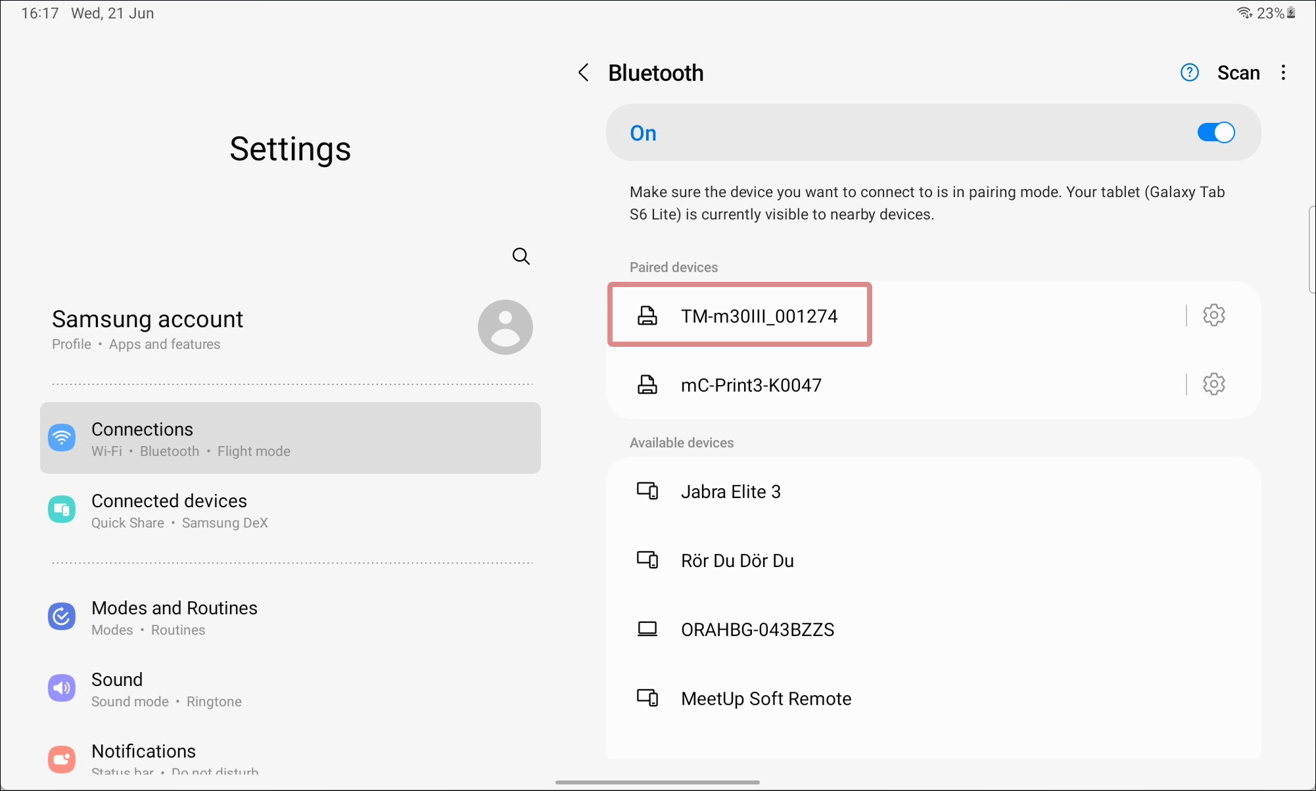Open the Settings search magnifier
Viewport: 1316px width, 791px height.
(x=521, y=256)
